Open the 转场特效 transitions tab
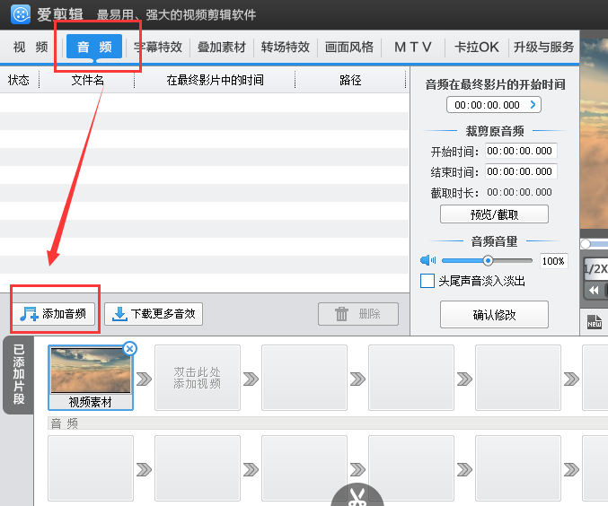608x506 pixels. 286,47
